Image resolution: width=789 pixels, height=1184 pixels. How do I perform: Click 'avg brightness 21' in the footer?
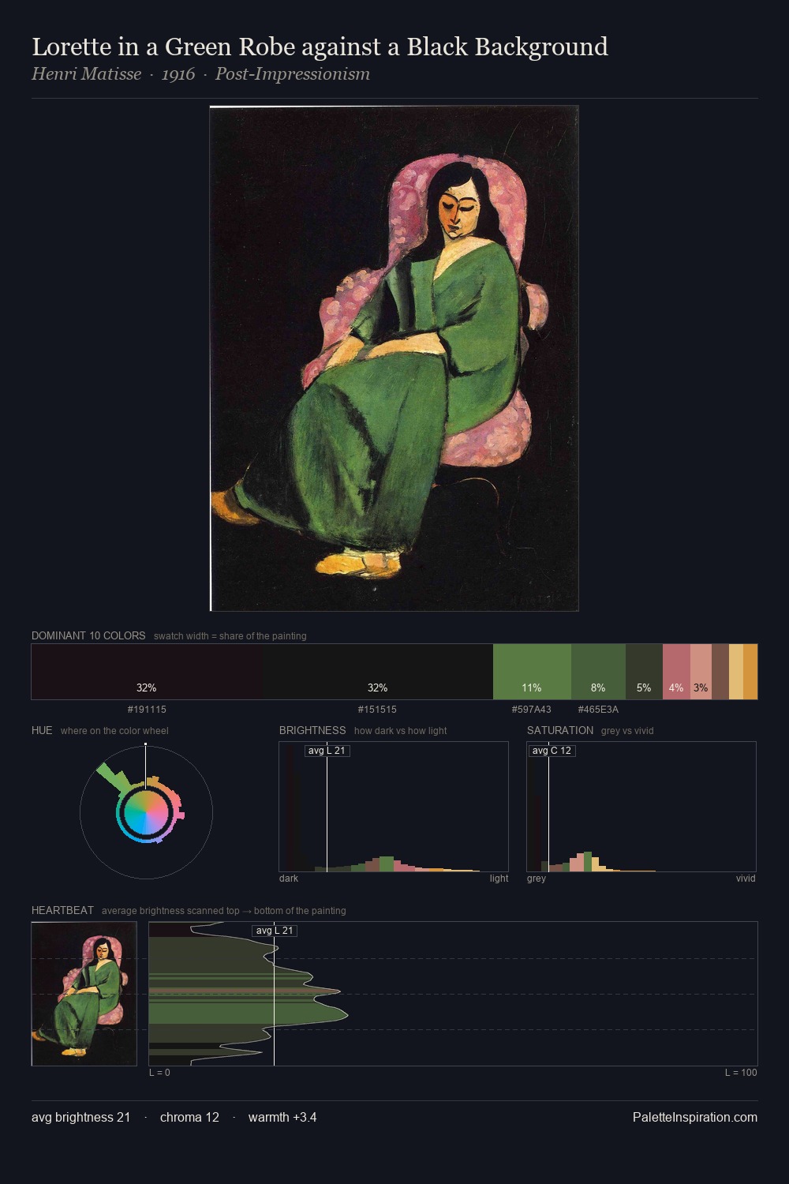tap(80, 1117)
